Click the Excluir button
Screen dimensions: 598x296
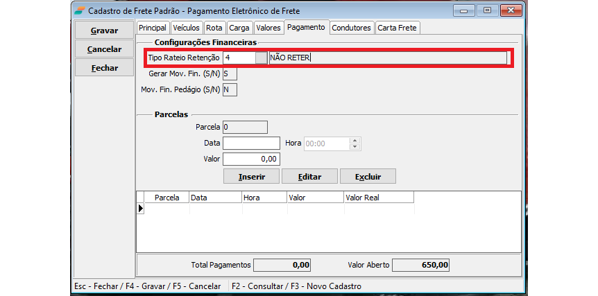368,177
